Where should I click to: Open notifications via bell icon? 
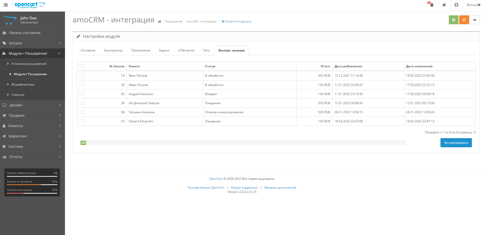point(431,5)
